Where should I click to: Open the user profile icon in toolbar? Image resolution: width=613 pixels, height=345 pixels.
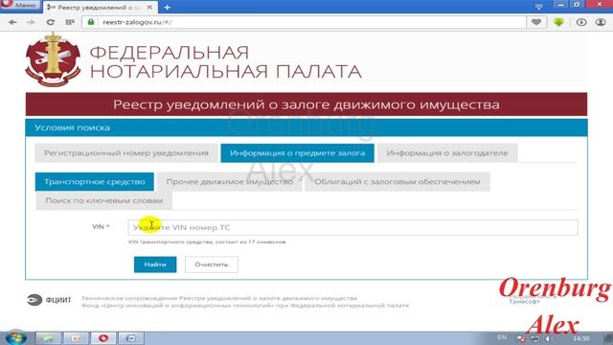(601, 22)
